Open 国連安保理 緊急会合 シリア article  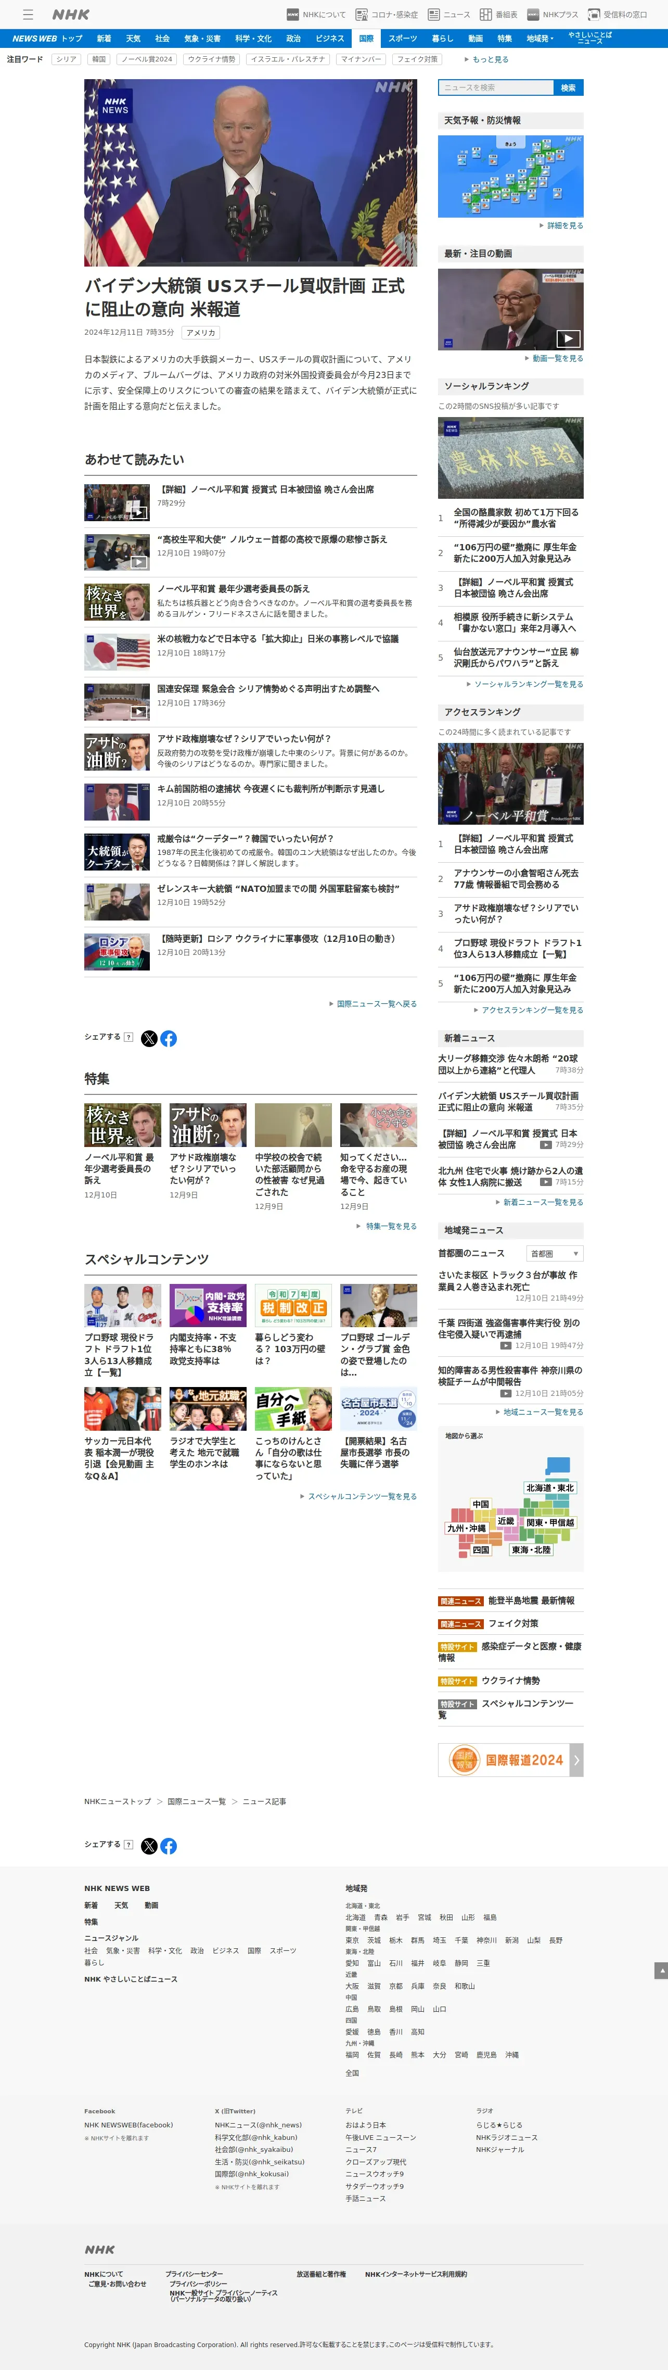point(267,688)
